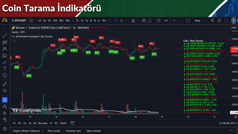Toggle lock all drawings padlock
Viewport: 238px width, 134px height.
tap(5, 113)
